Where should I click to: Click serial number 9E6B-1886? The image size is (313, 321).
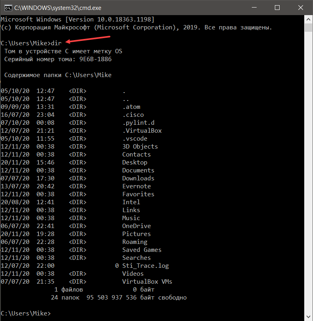[x=95, y=59]
